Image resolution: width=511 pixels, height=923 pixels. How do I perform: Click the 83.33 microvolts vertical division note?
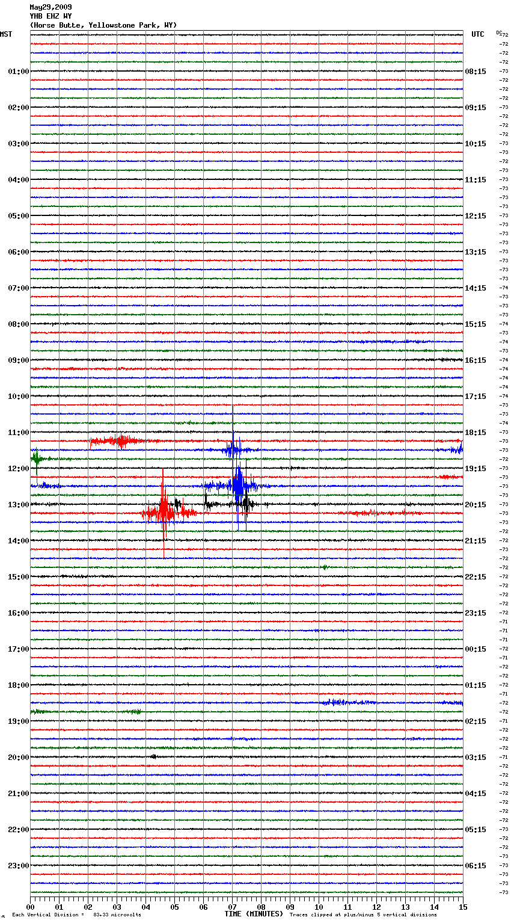click(76, 915)
